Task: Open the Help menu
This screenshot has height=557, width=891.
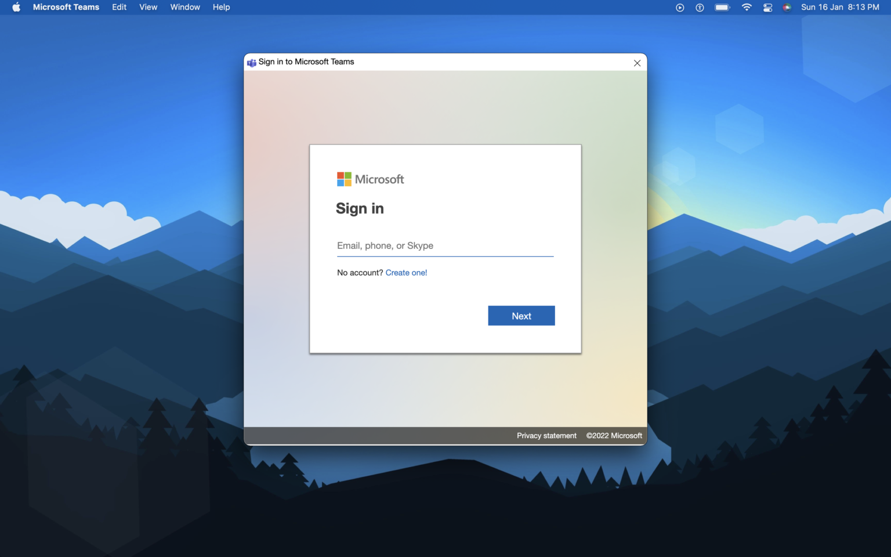Action: (221, 7)
